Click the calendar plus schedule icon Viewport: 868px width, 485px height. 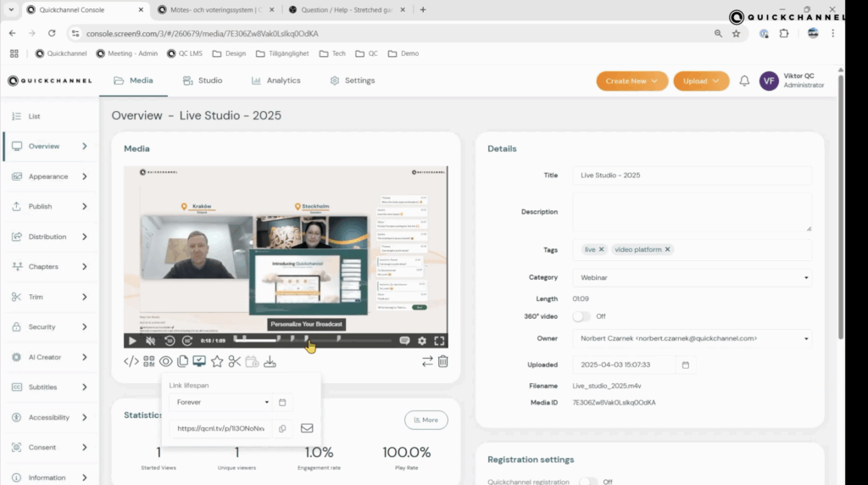tap(252, 361)
